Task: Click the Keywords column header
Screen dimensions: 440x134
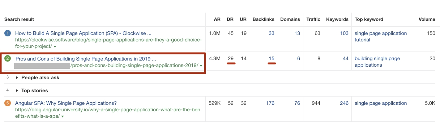Action: [x=337, y=19]
